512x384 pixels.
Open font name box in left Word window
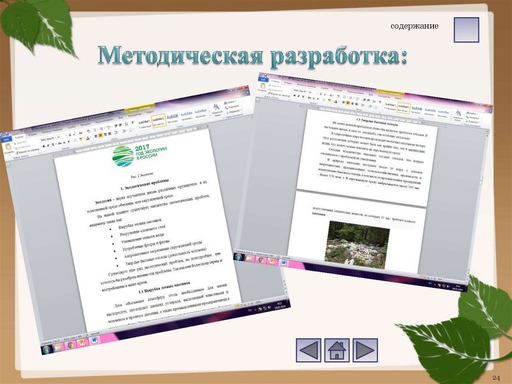click(x=48, y=140)
